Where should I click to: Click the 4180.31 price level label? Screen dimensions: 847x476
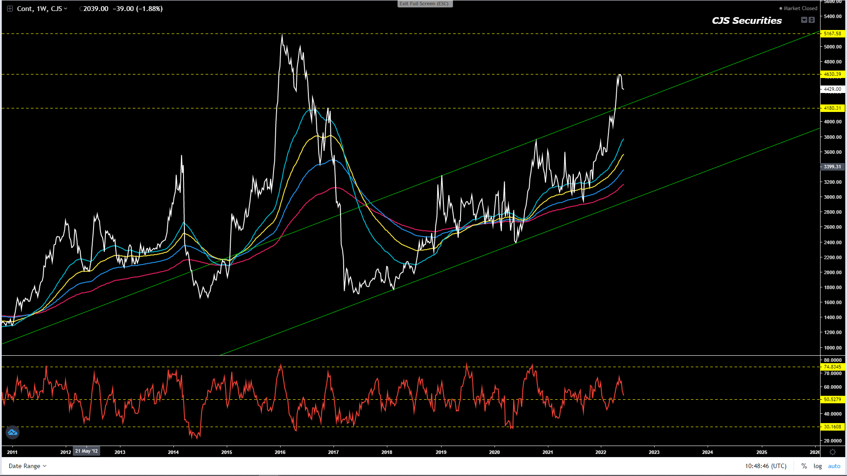[832, 108]
